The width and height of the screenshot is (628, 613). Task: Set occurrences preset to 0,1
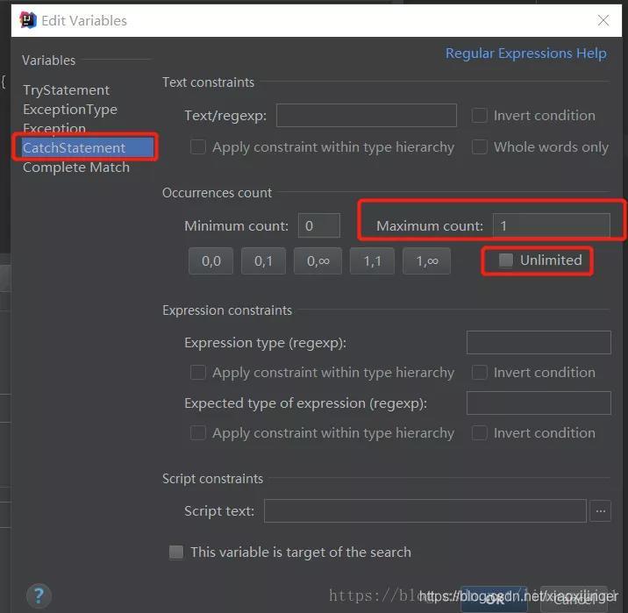click(263, 261)
